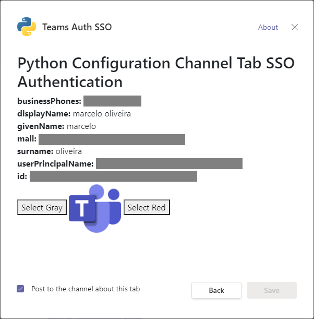Screen dimensions: 314x319
Task: Click the Microsoft Teams logo image
Action: tap(95, 208)
